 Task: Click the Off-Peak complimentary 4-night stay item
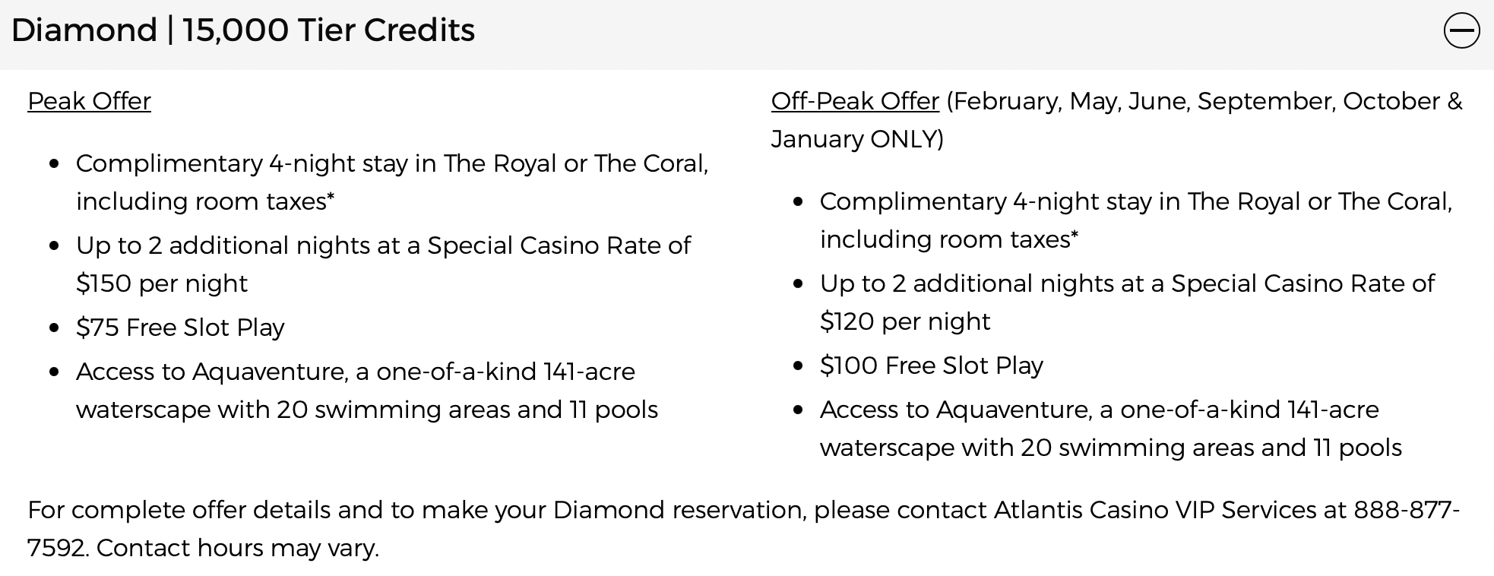[x=1136, y=220]
